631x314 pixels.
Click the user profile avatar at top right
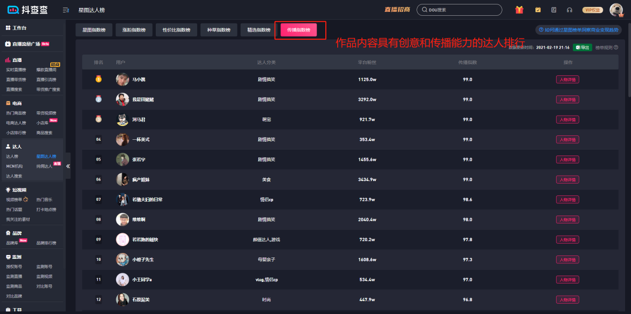[x=616, y=10]
